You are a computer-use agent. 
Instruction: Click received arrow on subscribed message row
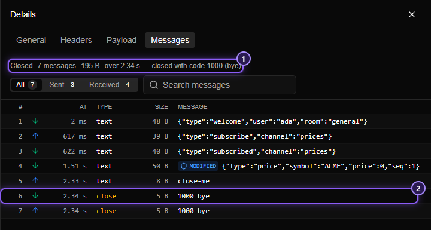click(x=35, y=151)
